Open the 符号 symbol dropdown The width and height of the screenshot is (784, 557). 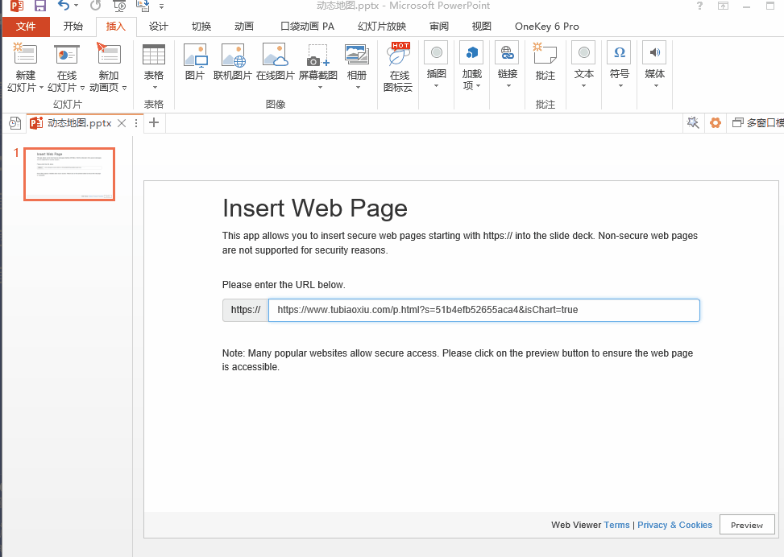(x=619, y=85)
